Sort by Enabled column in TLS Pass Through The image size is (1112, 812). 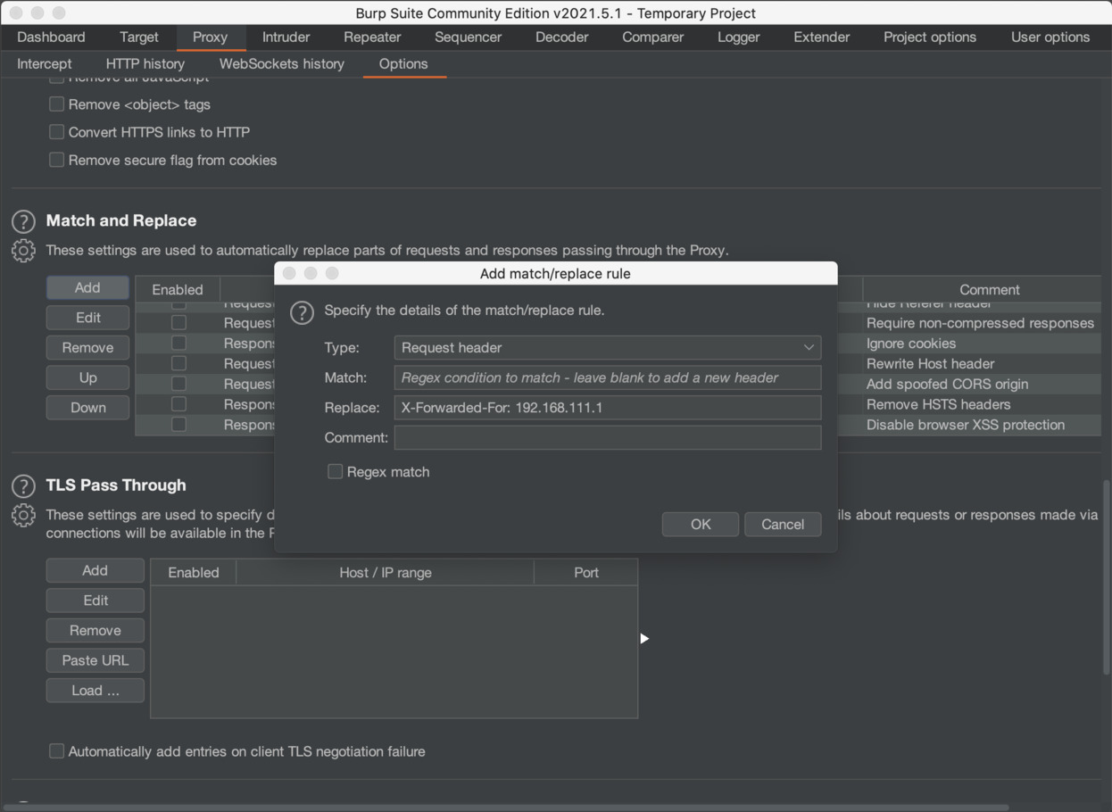(194, 572)
